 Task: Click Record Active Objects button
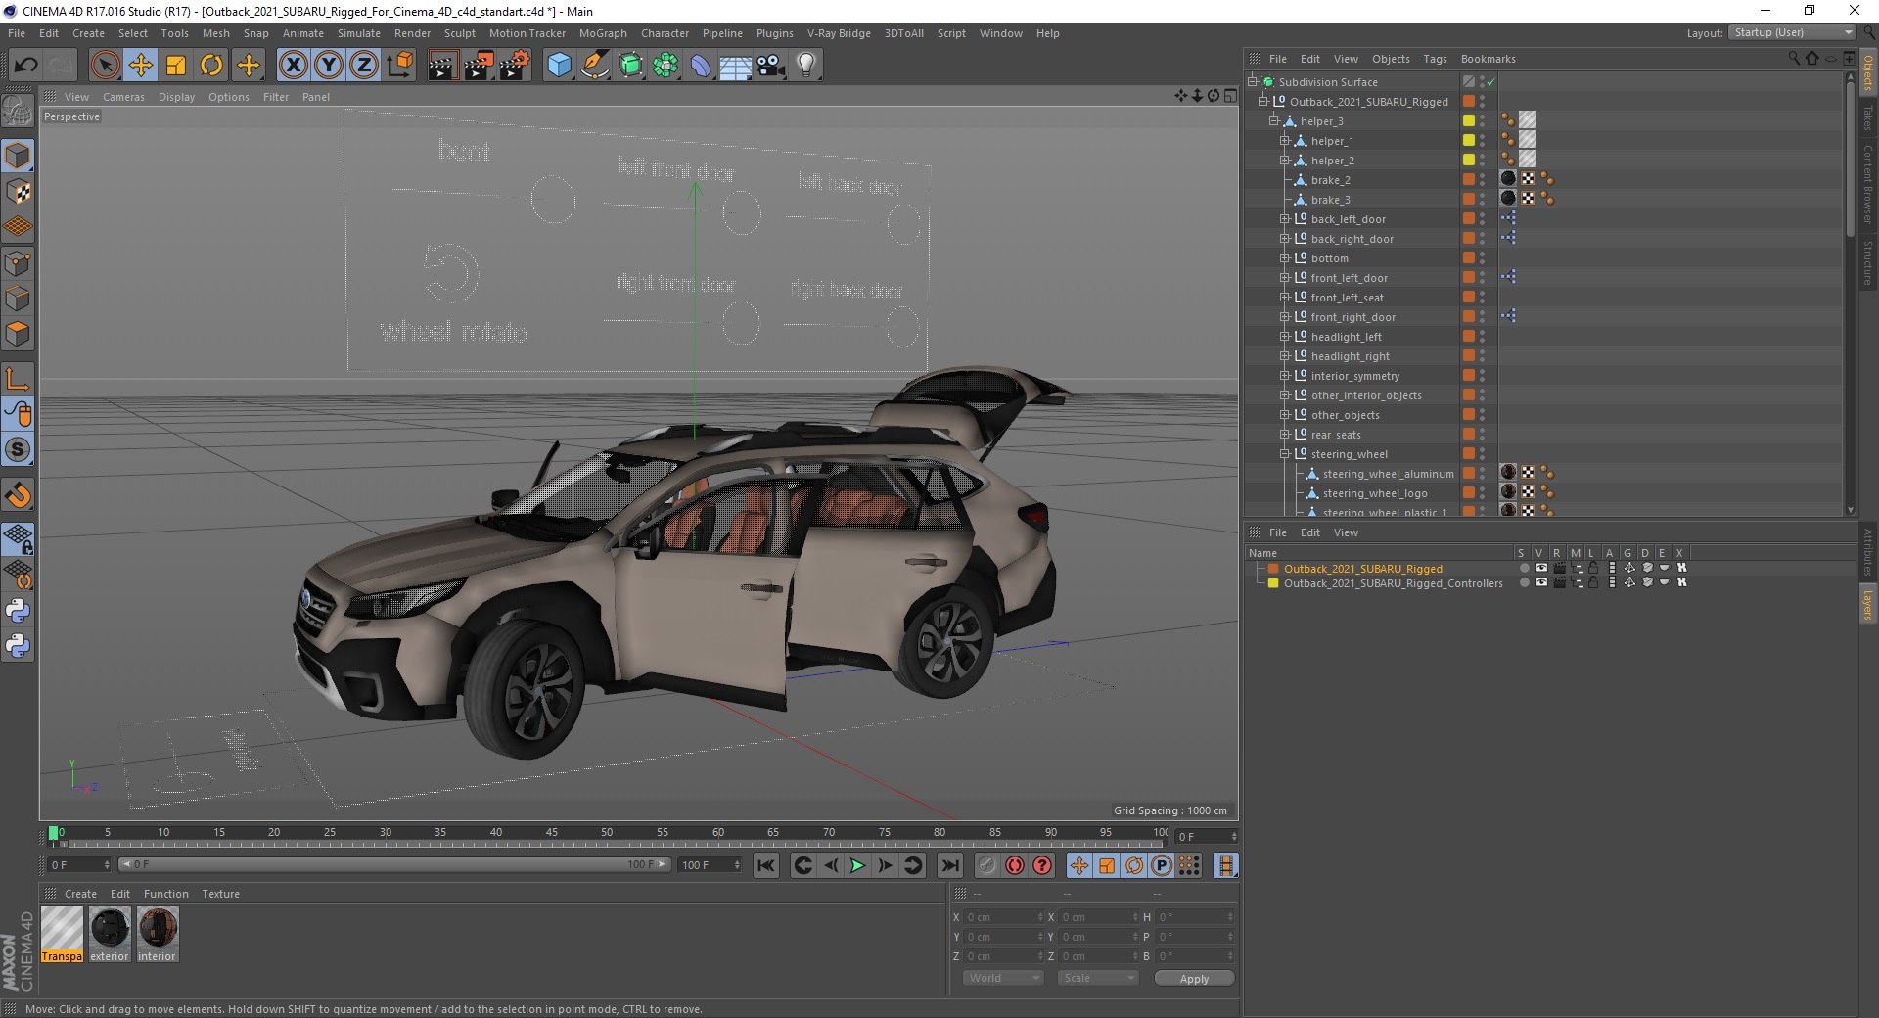click(x=987, y=865)
